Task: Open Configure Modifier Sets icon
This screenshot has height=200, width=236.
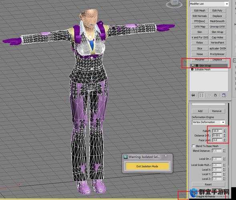Action: coord(224,95)
